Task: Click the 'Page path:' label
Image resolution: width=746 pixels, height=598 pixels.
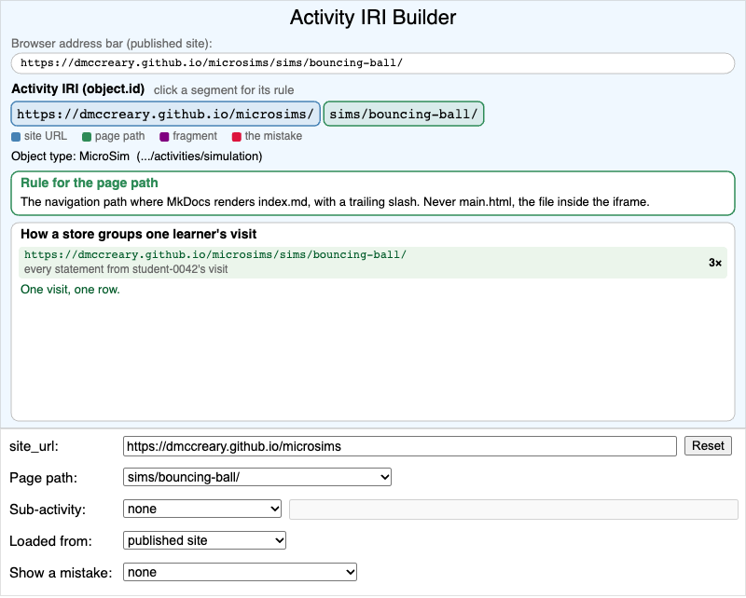Action: pos(43,478)
